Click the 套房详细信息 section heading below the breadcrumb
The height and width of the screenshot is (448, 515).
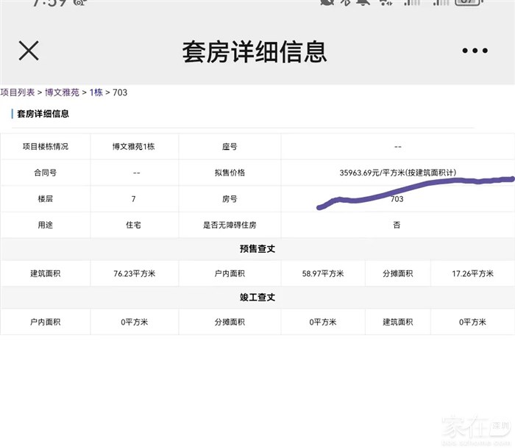tap(43, 114)
